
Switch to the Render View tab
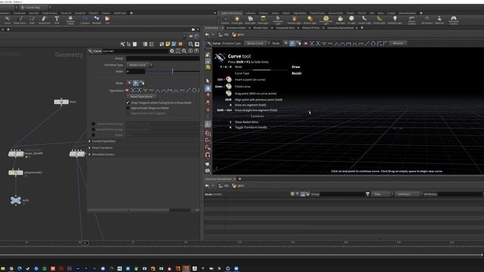[260, 28]
